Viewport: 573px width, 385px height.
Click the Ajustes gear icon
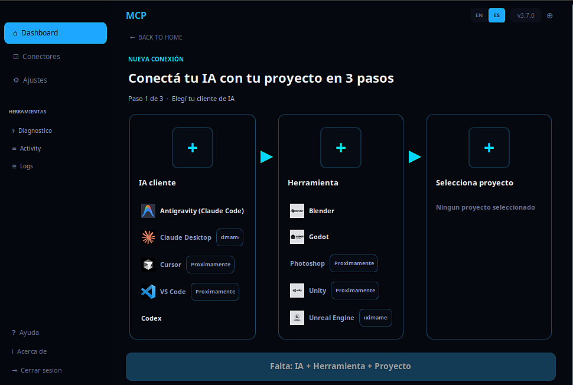(16, 80)
